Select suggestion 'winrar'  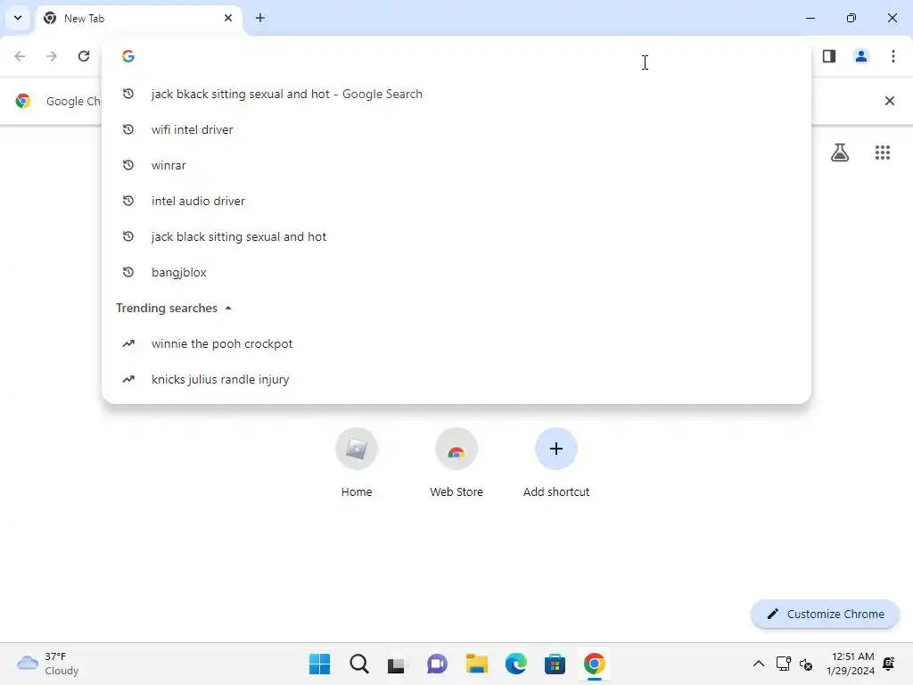[x=456, y=165]
